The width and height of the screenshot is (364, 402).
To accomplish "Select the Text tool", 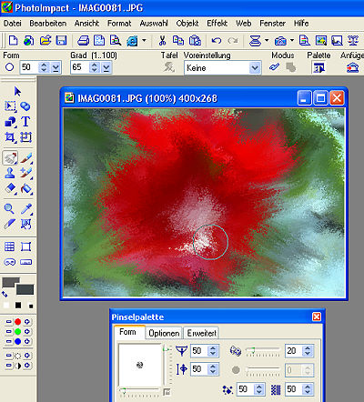I will 25,122.
